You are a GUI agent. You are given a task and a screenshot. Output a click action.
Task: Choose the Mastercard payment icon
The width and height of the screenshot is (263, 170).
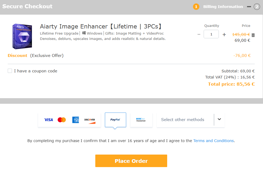(x=61, y=120)
